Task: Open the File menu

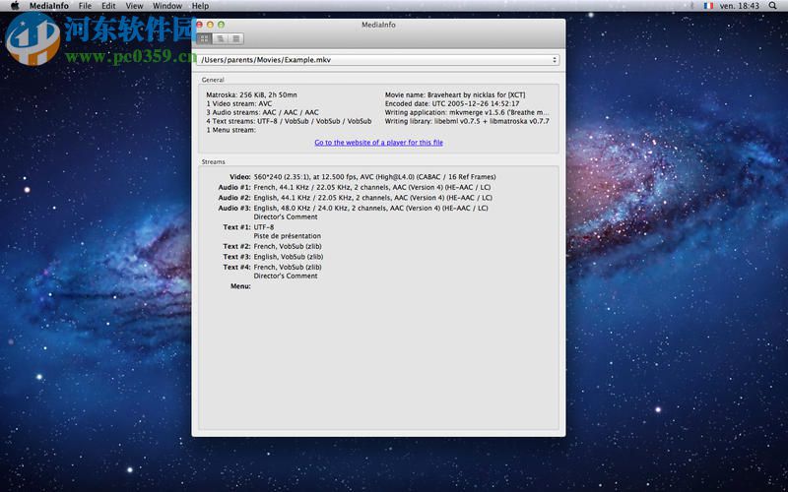Action: pos(85,6)
